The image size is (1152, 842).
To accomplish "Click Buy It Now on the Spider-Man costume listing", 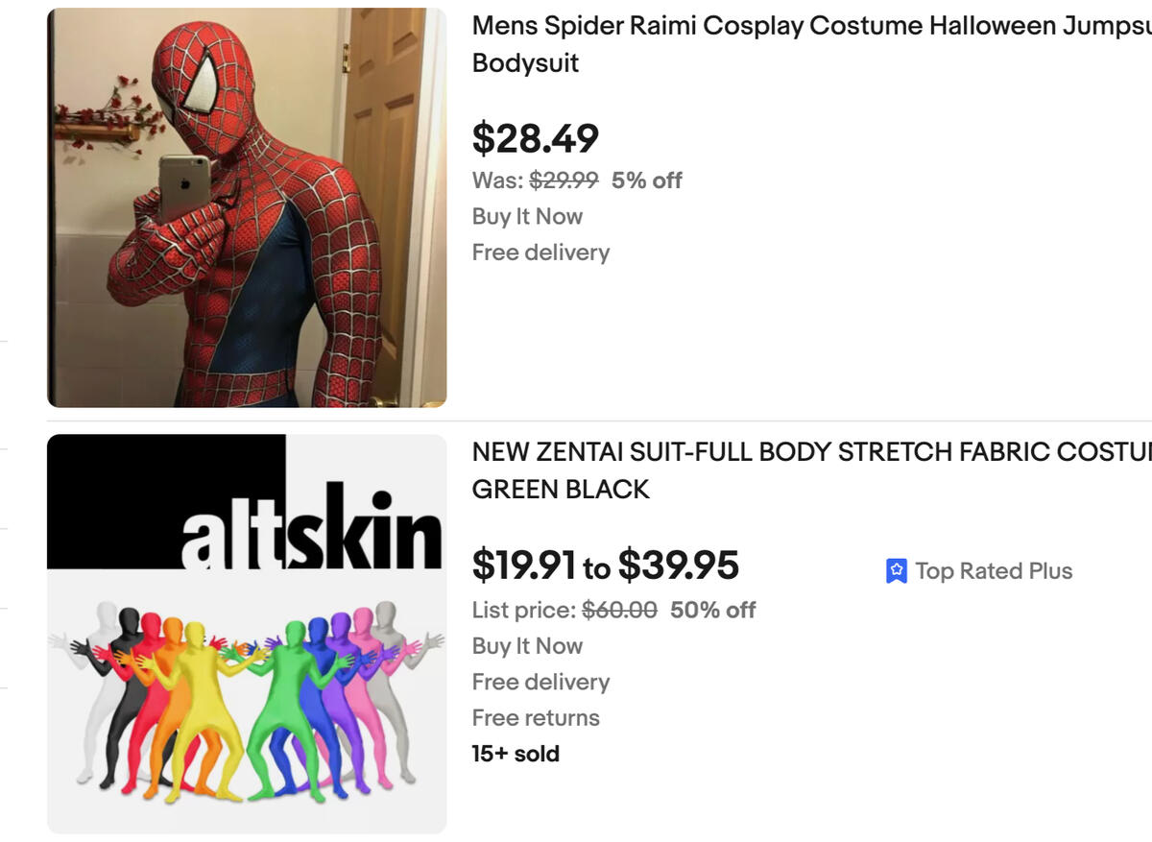I will (527, 217).
